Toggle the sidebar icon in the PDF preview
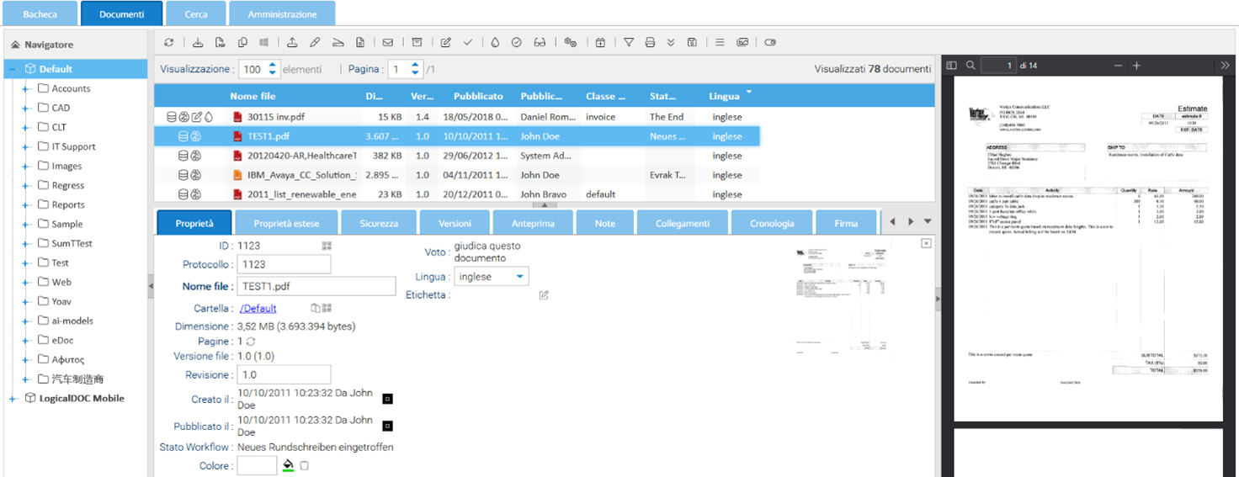The height and width of the screenshot is (477, 1239). 951,65
